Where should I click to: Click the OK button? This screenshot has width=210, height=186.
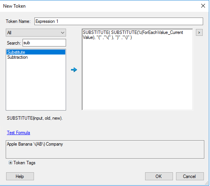tap(159, 176)
